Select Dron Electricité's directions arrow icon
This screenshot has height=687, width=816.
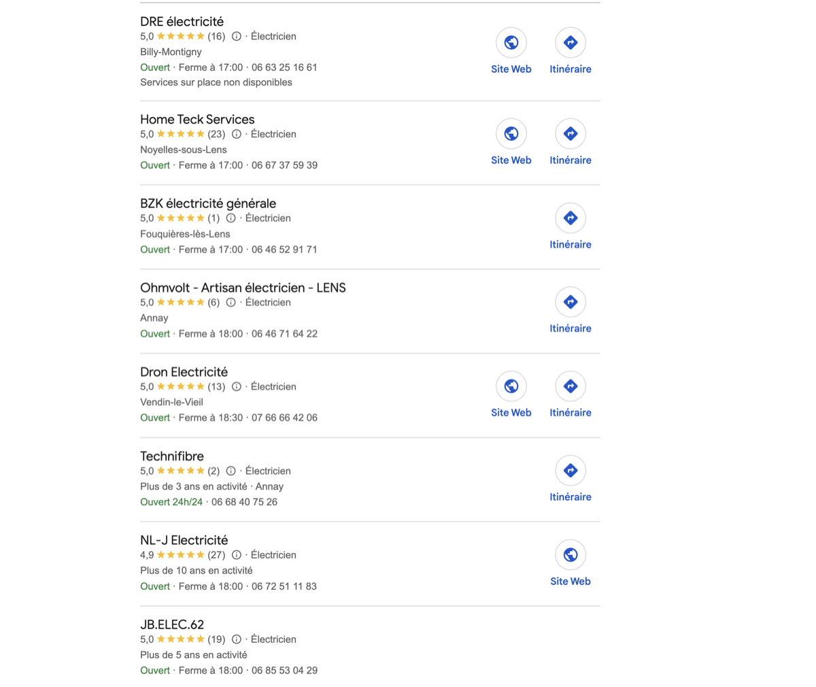571,386
